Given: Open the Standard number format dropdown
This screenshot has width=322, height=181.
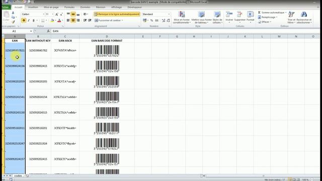Looking at the screenshot, I should click(169, 14).
